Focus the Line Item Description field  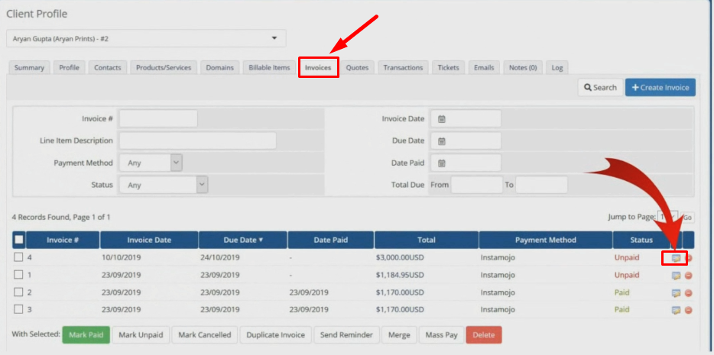coord(198,140)
